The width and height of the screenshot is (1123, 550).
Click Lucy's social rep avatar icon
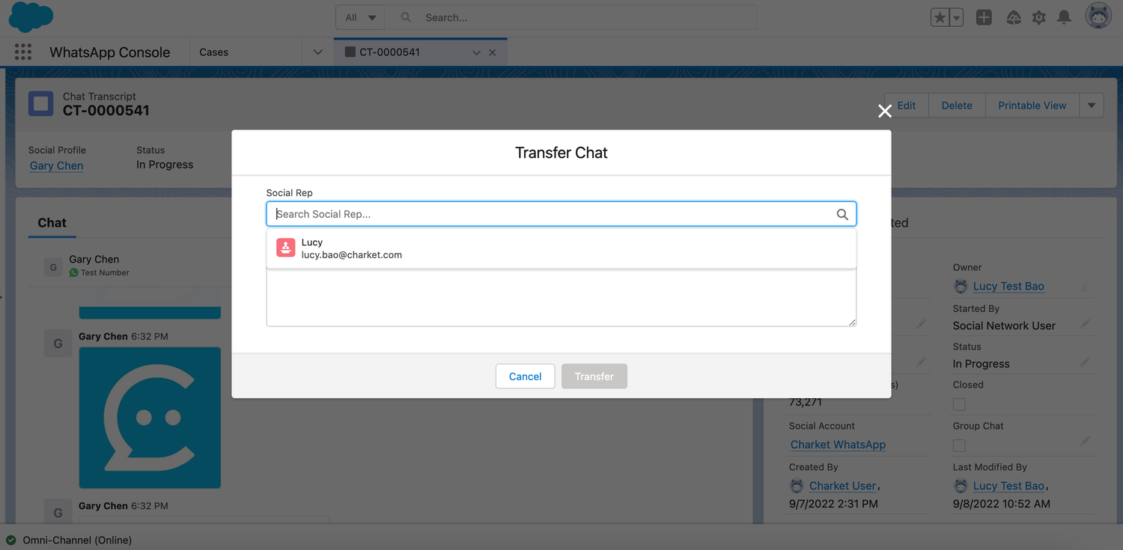pyautogui.click(x=286, y=248)
